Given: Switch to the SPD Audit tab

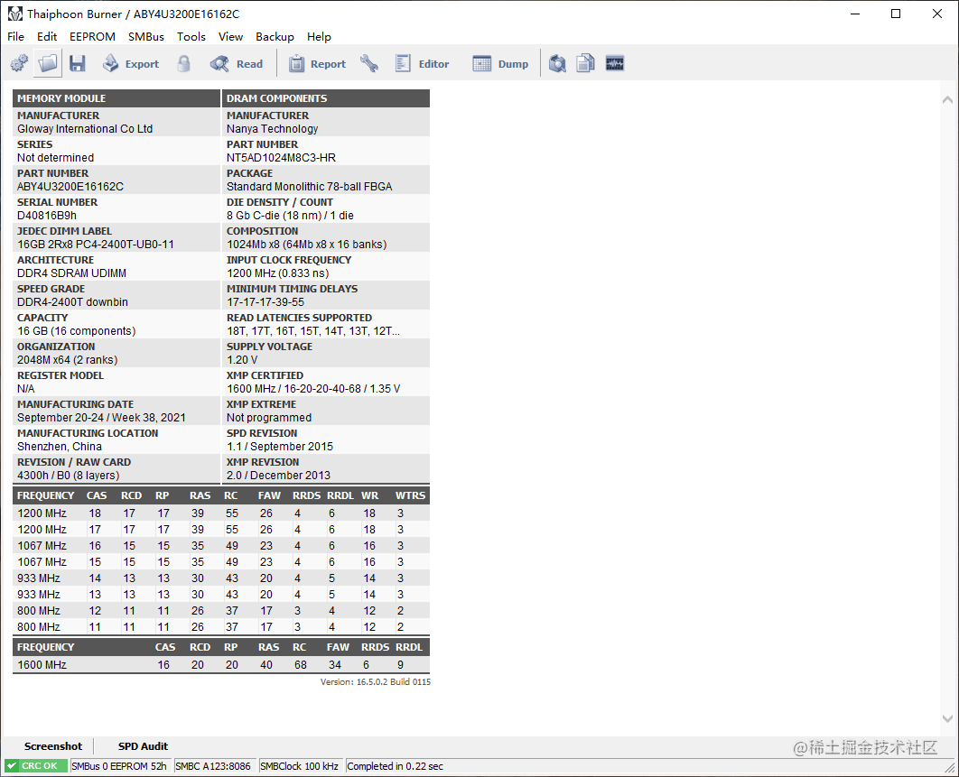Looking at the screenshot, I should 143,746.
